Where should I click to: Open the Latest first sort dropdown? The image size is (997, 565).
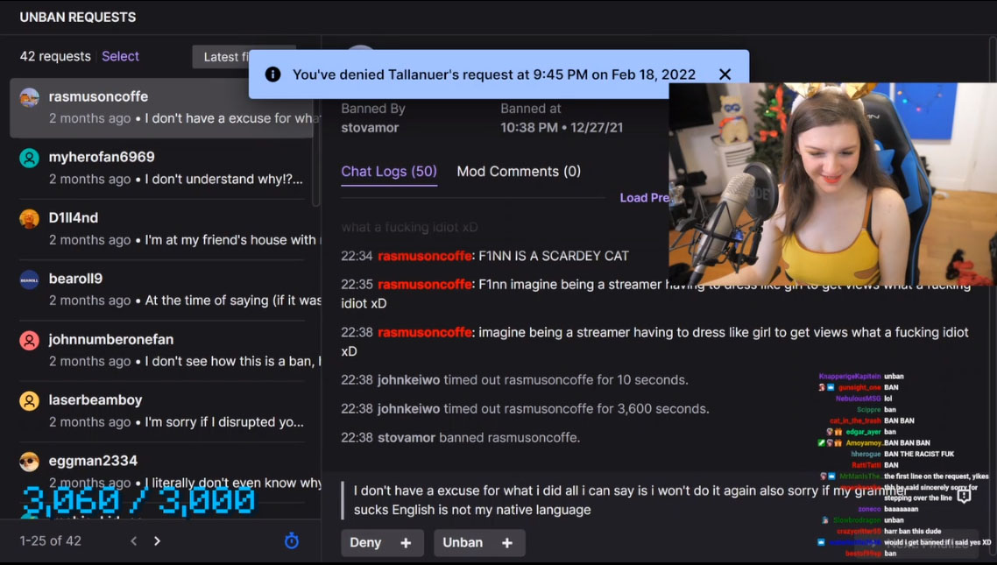pyautogui.click(x=222, y=57)
